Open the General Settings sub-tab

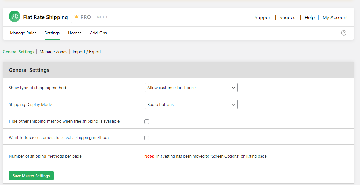point(18,52)
